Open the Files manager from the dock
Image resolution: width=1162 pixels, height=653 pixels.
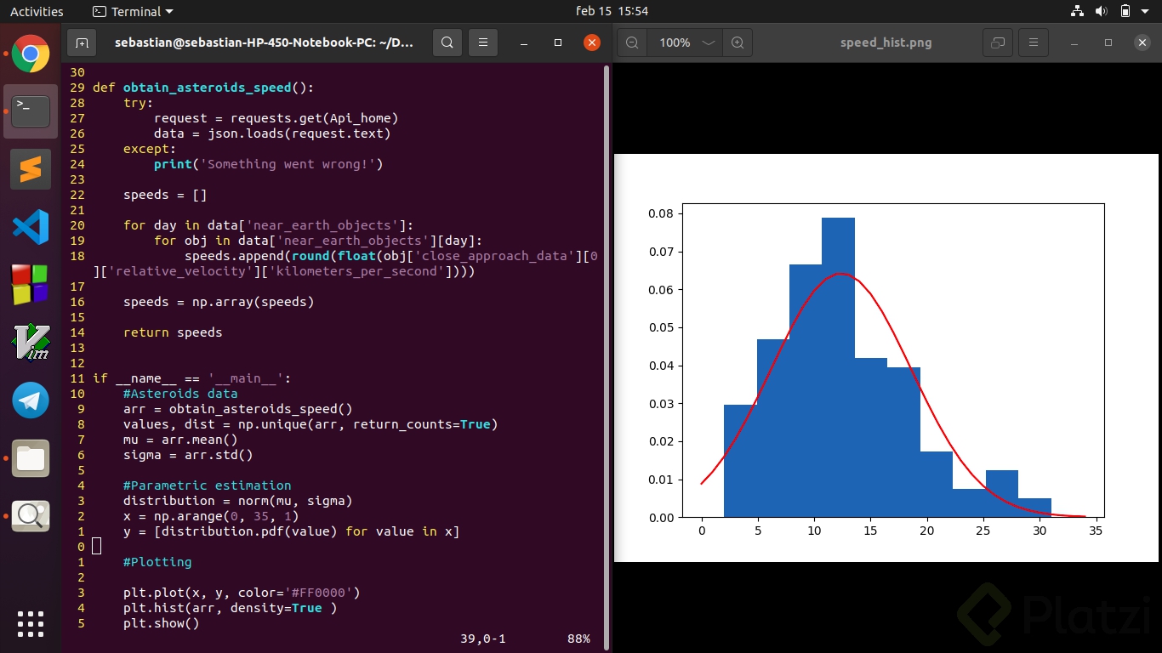coord(31,458)
